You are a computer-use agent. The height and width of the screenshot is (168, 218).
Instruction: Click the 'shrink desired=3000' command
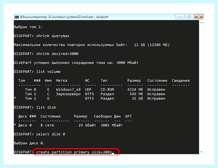coord(57,54)
